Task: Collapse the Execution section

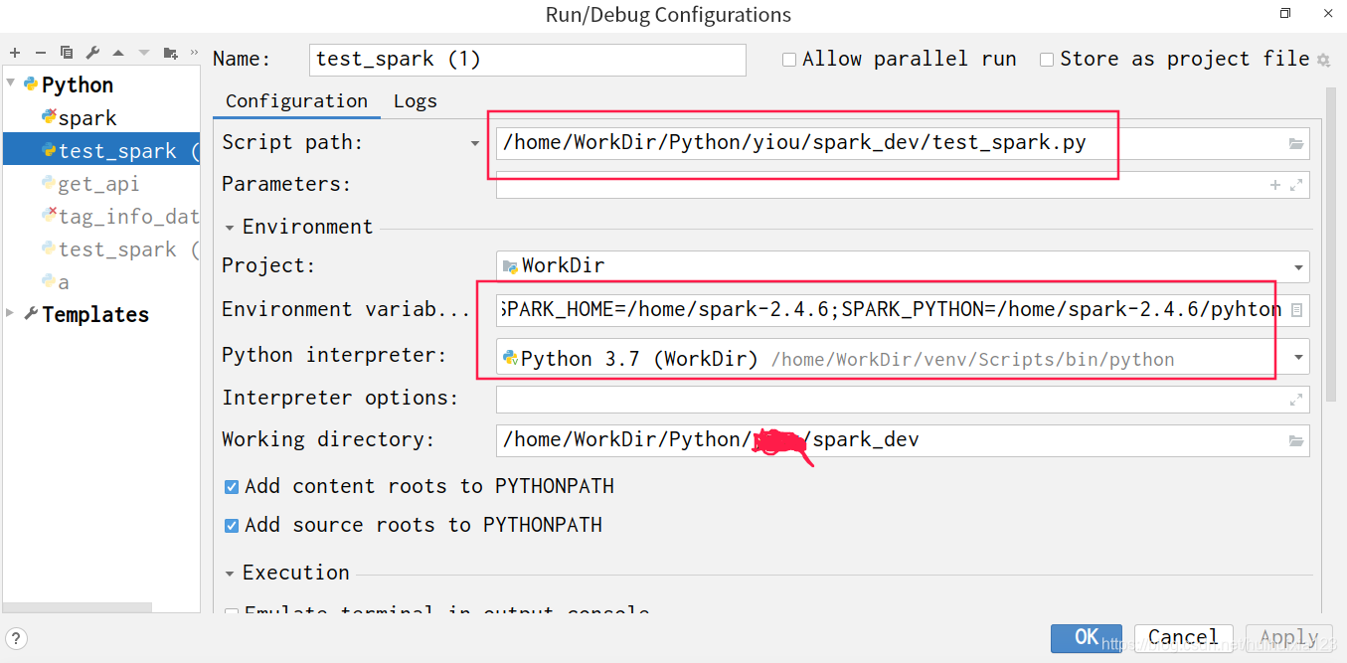Action: (230, 574)
